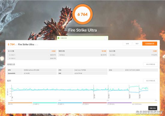Click the Intel Core i7-8700K CPU value

(80, 70)
